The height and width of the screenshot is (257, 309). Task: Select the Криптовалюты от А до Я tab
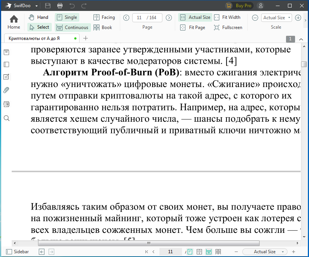click(34, 38)
